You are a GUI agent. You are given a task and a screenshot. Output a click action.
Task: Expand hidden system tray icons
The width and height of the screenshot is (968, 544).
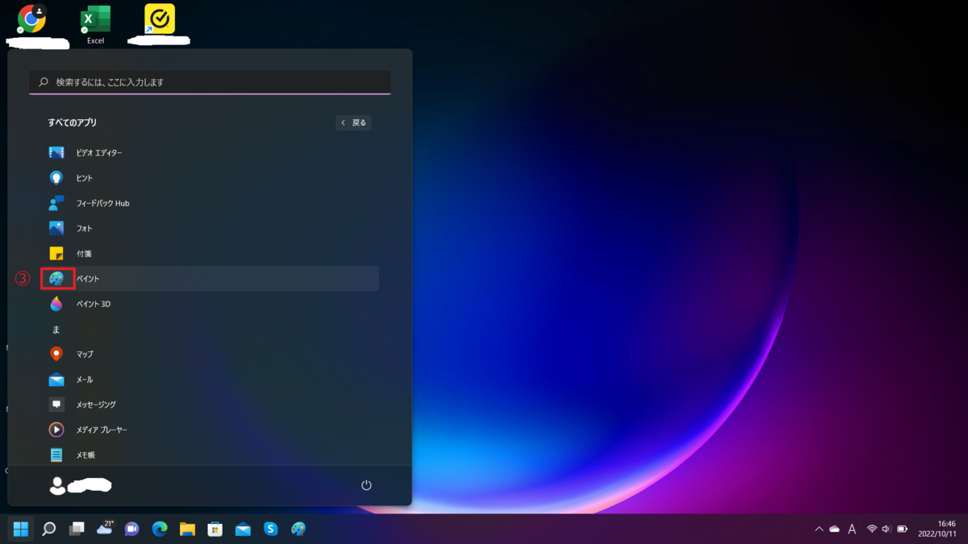pos(819,529)
